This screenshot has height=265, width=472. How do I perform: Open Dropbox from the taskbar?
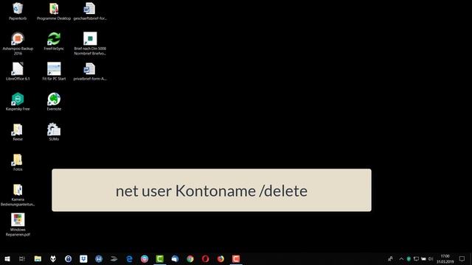[x=83, y=258]
